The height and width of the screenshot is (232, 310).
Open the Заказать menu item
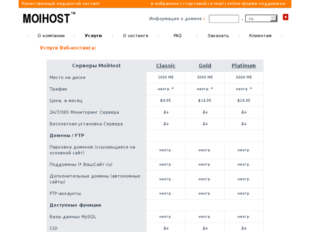[x=218, y=36]
